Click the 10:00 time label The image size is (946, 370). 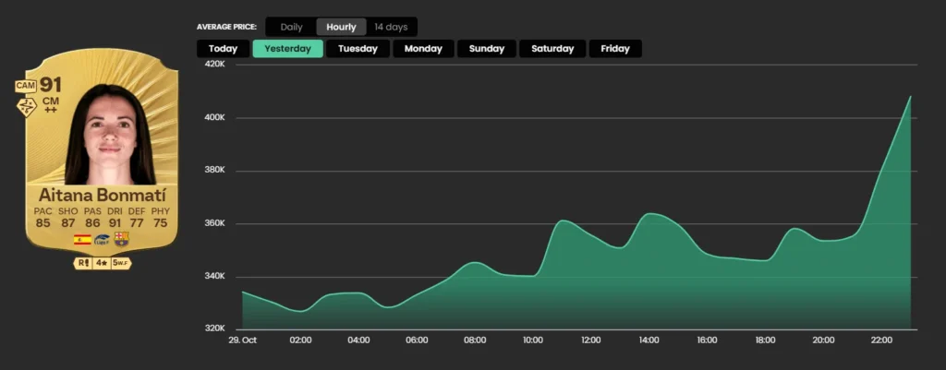tap(533, 340)
